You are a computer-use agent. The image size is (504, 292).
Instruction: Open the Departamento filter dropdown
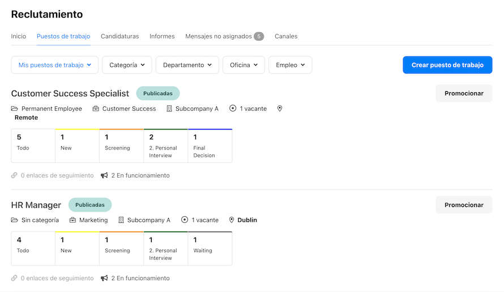pos(187,65)
